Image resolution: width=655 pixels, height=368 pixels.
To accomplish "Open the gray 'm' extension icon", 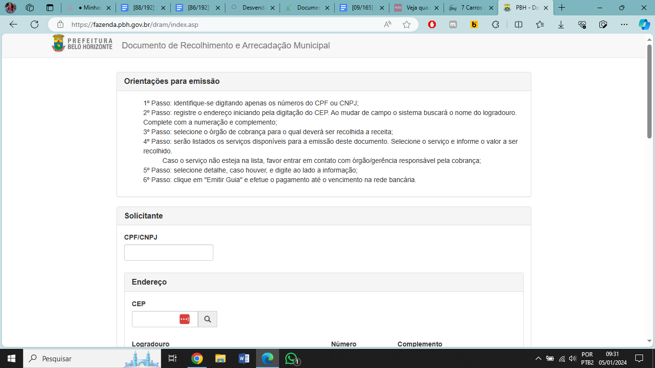I will click(453, 24).
